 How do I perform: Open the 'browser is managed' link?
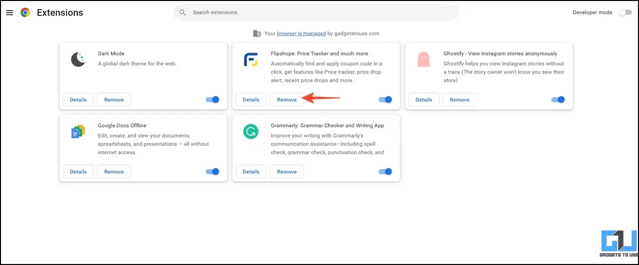coord(301,33)
